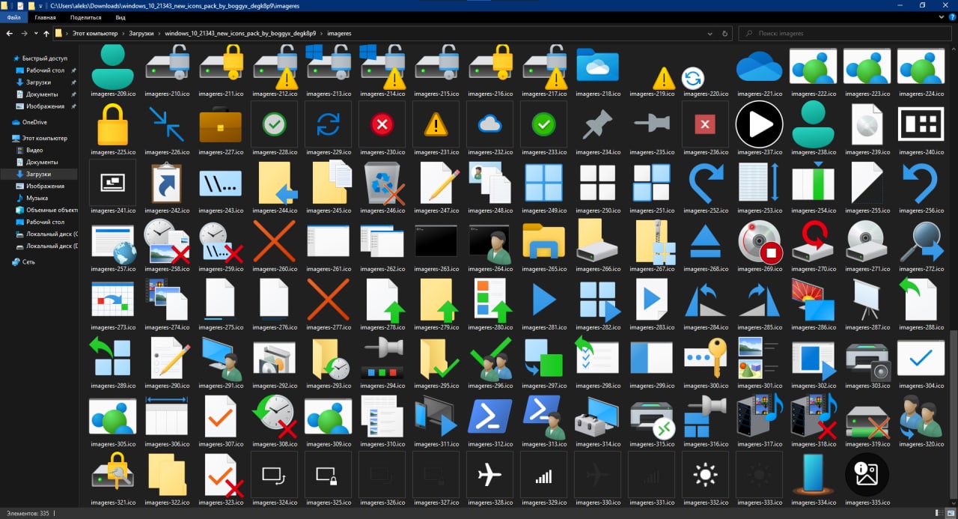
Task: Select the clock with red X imageres-308.ico
Action: coord(275,416)
